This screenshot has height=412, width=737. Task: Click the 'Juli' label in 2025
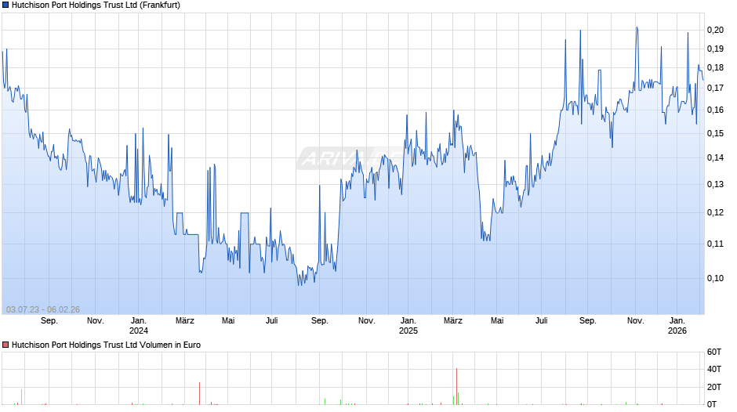click(542, 321)
